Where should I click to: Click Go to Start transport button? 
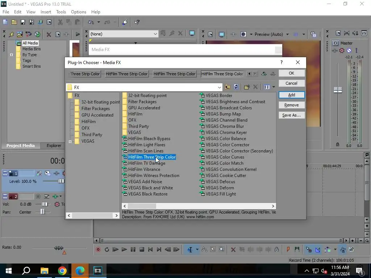coord(150,249)
